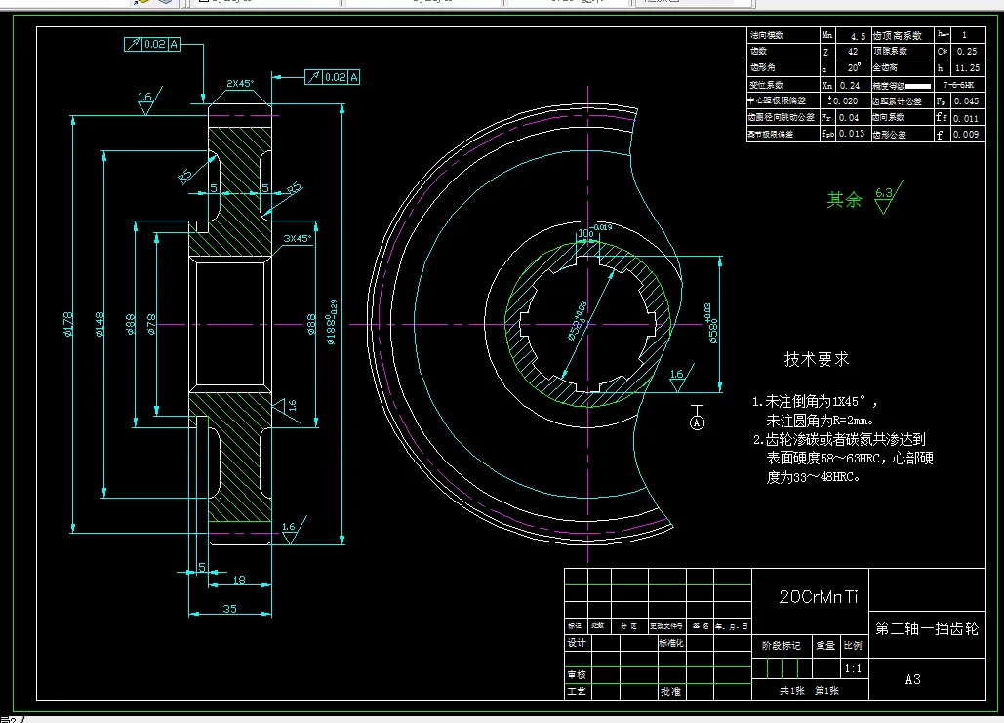The image size is (1004, 723).
Task: Click the 批准 title block cell
Action: (670, 692)
